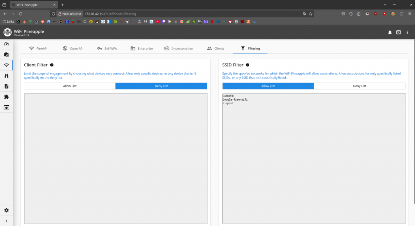Reload the current page
Screen dimensions: 415x226
(x=21, y=14)
